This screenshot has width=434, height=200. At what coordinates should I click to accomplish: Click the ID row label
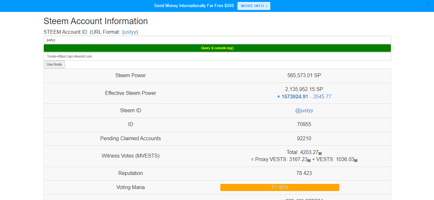click(130, 124)
